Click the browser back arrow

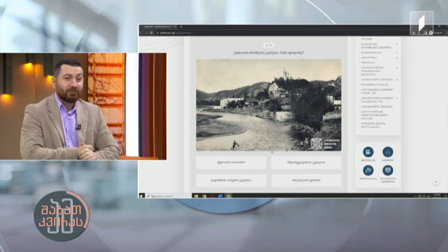tap(140, 33)
